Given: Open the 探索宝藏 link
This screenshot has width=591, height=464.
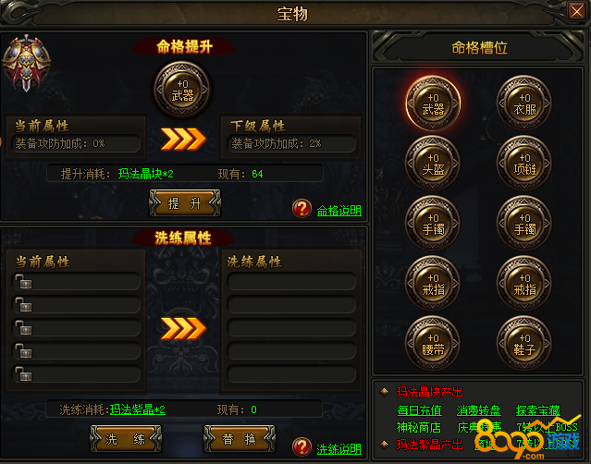Looking at the screenshot, I should 538,410.
